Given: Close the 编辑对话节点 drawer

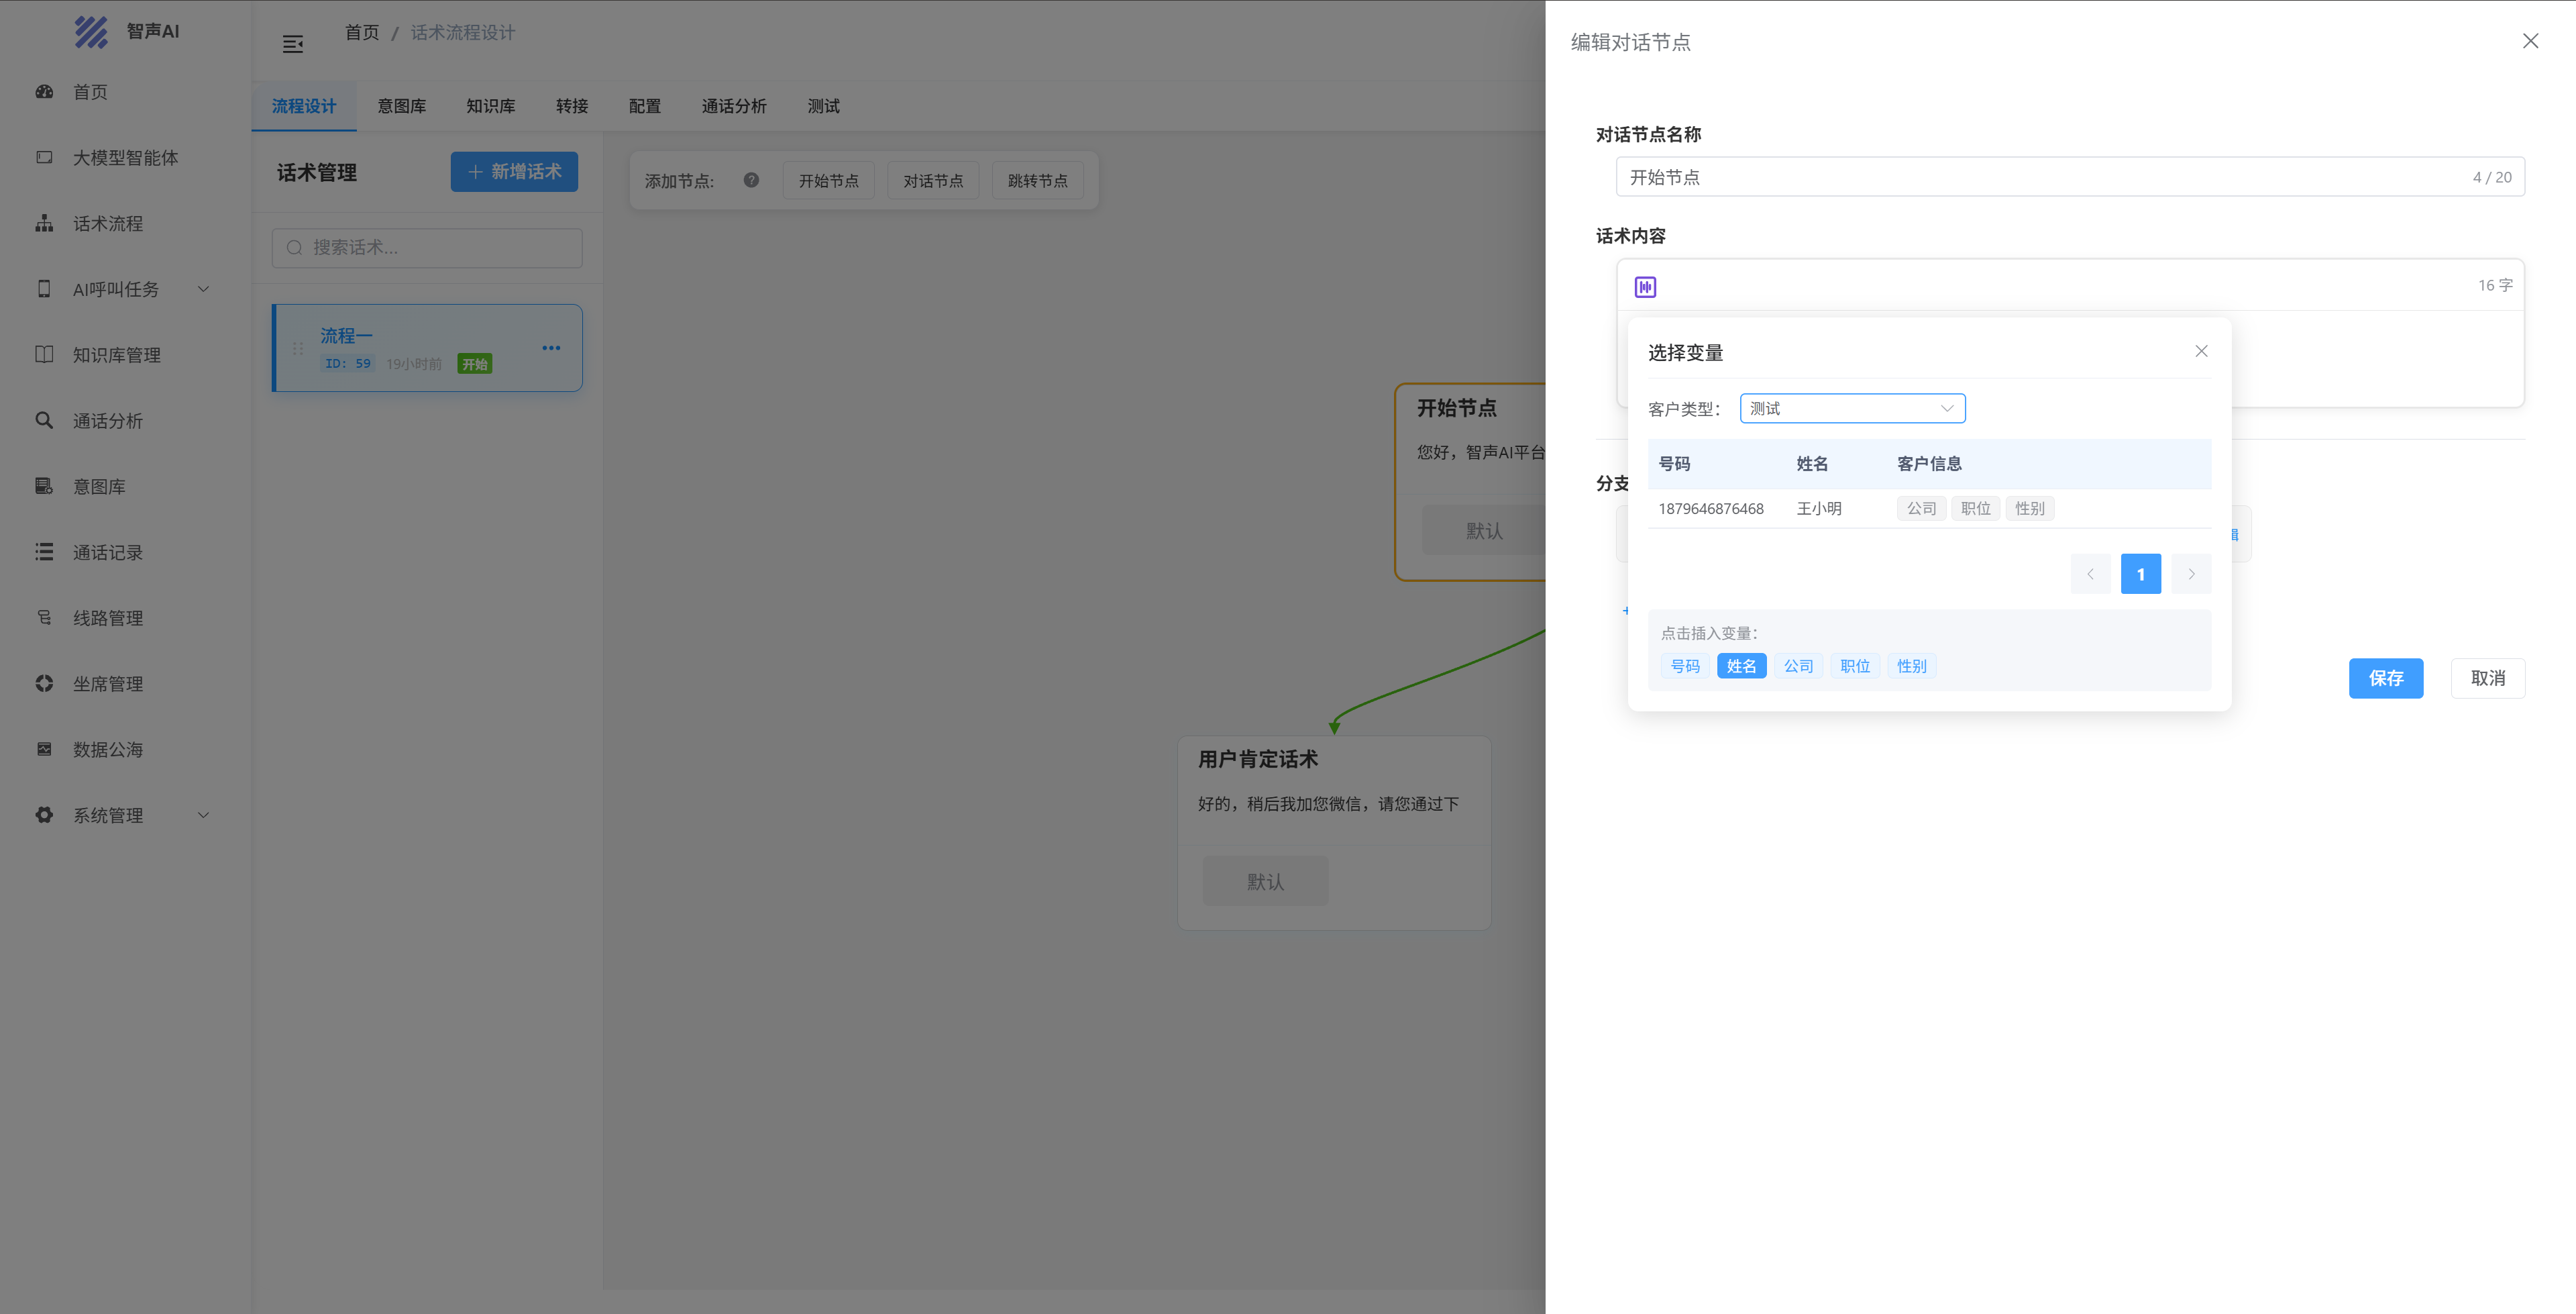Looking at the screenshot, I should point(2530,41).
